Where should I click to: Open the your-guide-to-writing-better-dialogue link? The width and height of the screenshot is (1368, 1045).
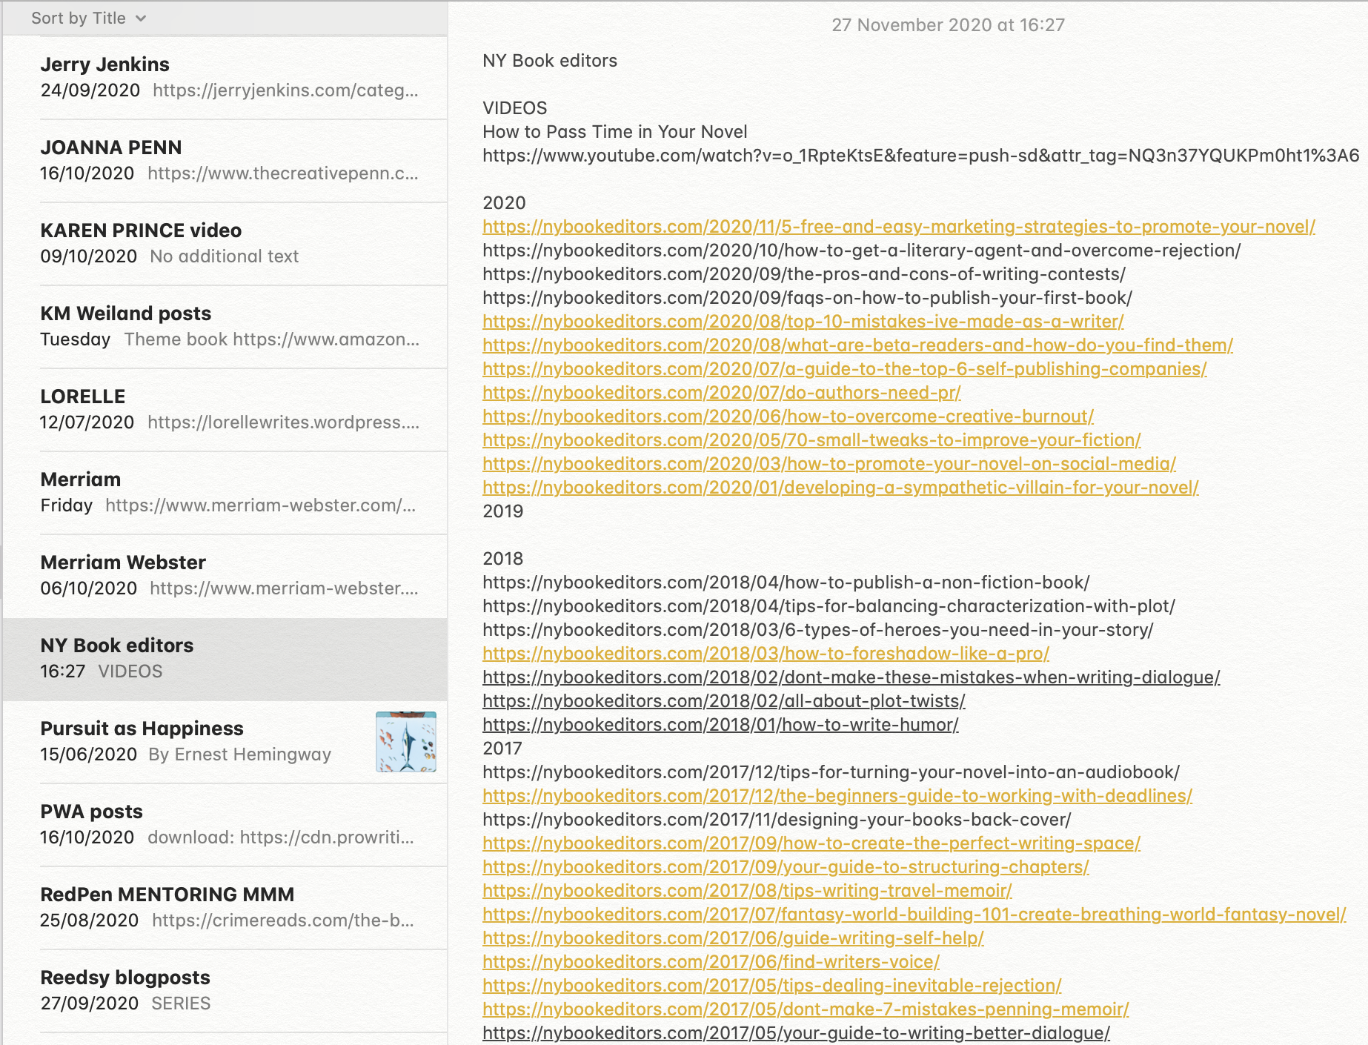point(797,1033)
